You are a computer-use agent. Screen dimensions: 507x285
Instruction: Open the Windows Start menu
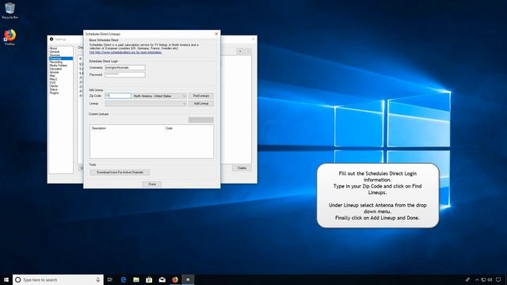coord(6,279)
